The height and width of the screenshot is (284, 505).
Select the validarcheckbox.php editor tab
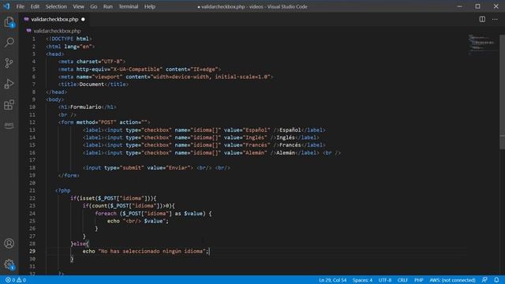point(54,19)
